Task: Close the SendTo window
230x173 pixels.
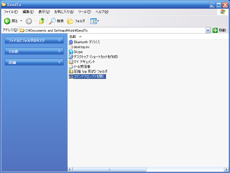Action: (225, 5)
